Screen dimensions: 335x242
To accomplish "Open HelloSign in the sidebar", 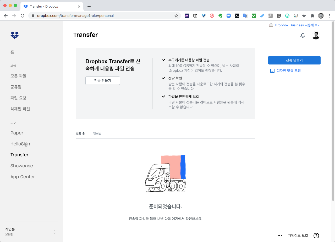I will (20, 144).
